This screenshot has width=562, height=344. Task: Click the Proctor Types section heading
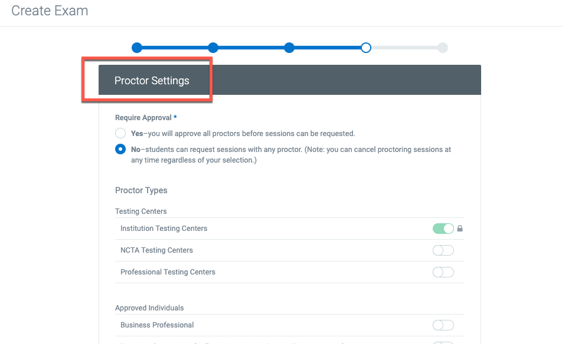141,190
